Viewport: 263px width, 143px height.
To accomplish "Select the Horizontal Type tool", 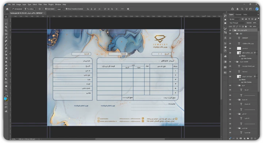I will click(x=6, y=76).
